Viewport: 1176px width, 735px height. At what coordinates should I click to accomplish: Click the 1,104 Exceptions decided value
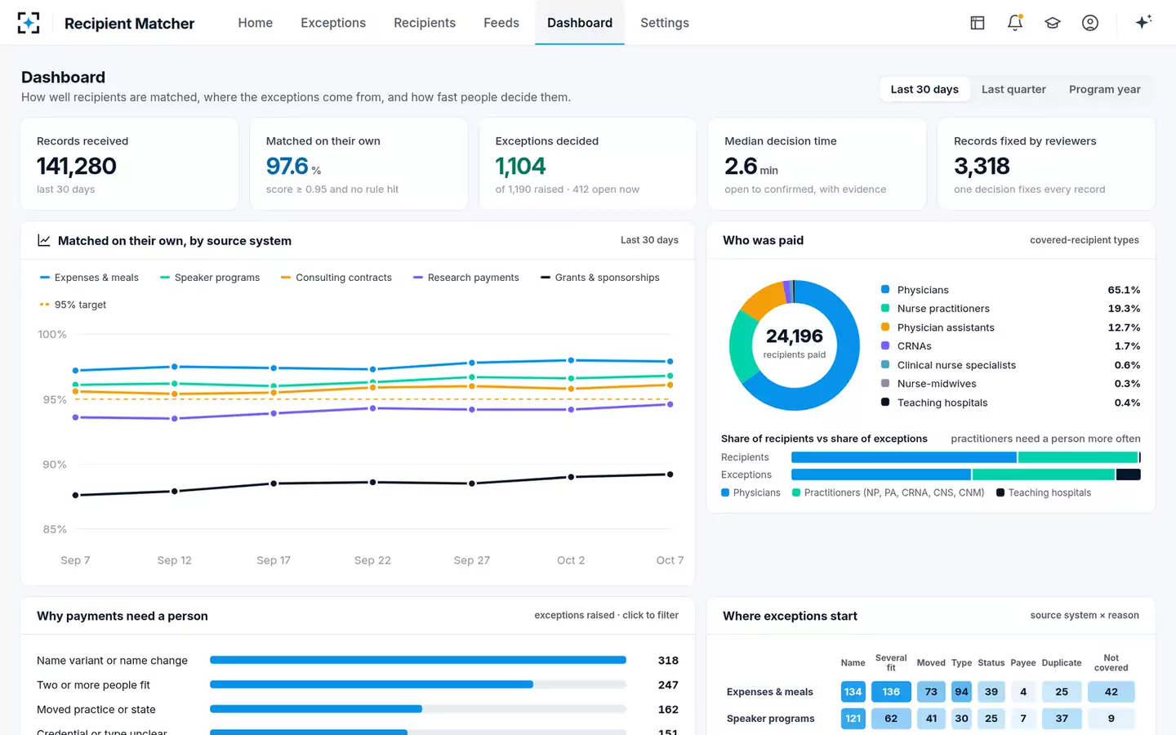coord(520,167)
